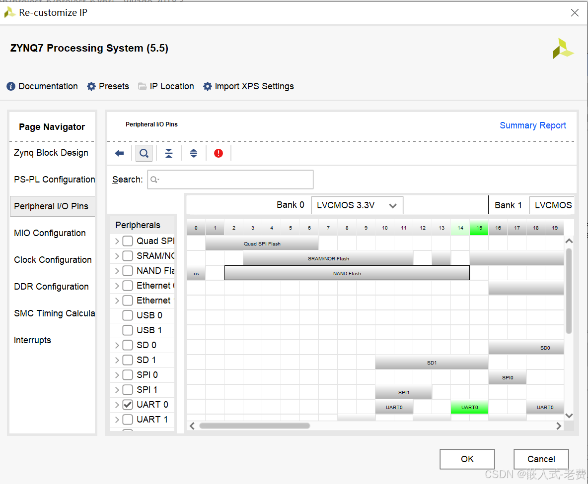Enable the UART 1 checkbox
The height and width of the screenshot is (484, 588).
(128, 420)
